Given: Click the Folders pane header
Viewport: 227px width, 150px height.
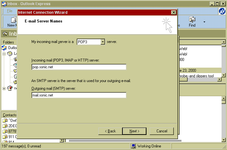Looking at the screenshot, I should point(9,42).
